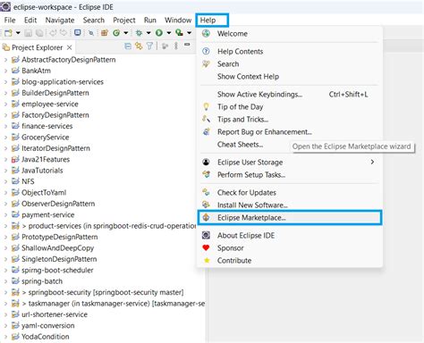The image size is (424, 343).
Task: Open the New wizard dropdown arrow
Action: [x=18, y=33]
